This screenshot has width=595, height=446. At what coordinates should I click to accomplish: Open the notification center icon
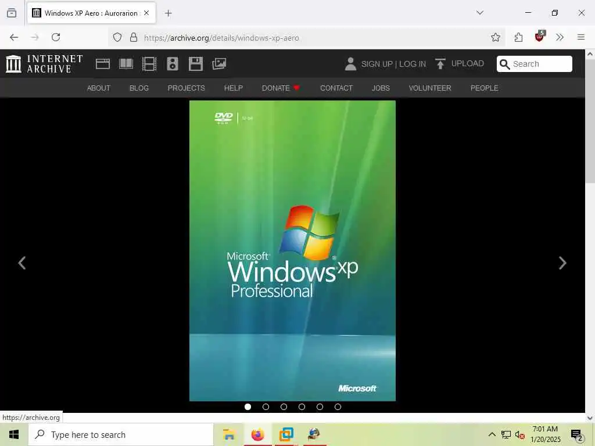pos(576,435)
